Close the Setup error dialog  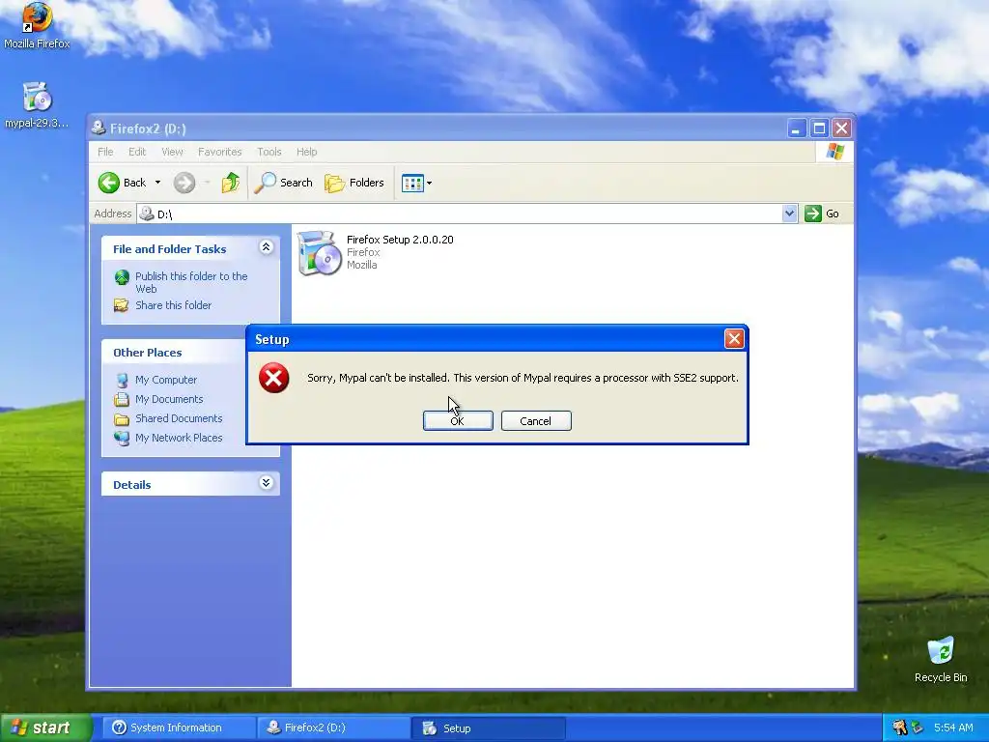[734, 339]
